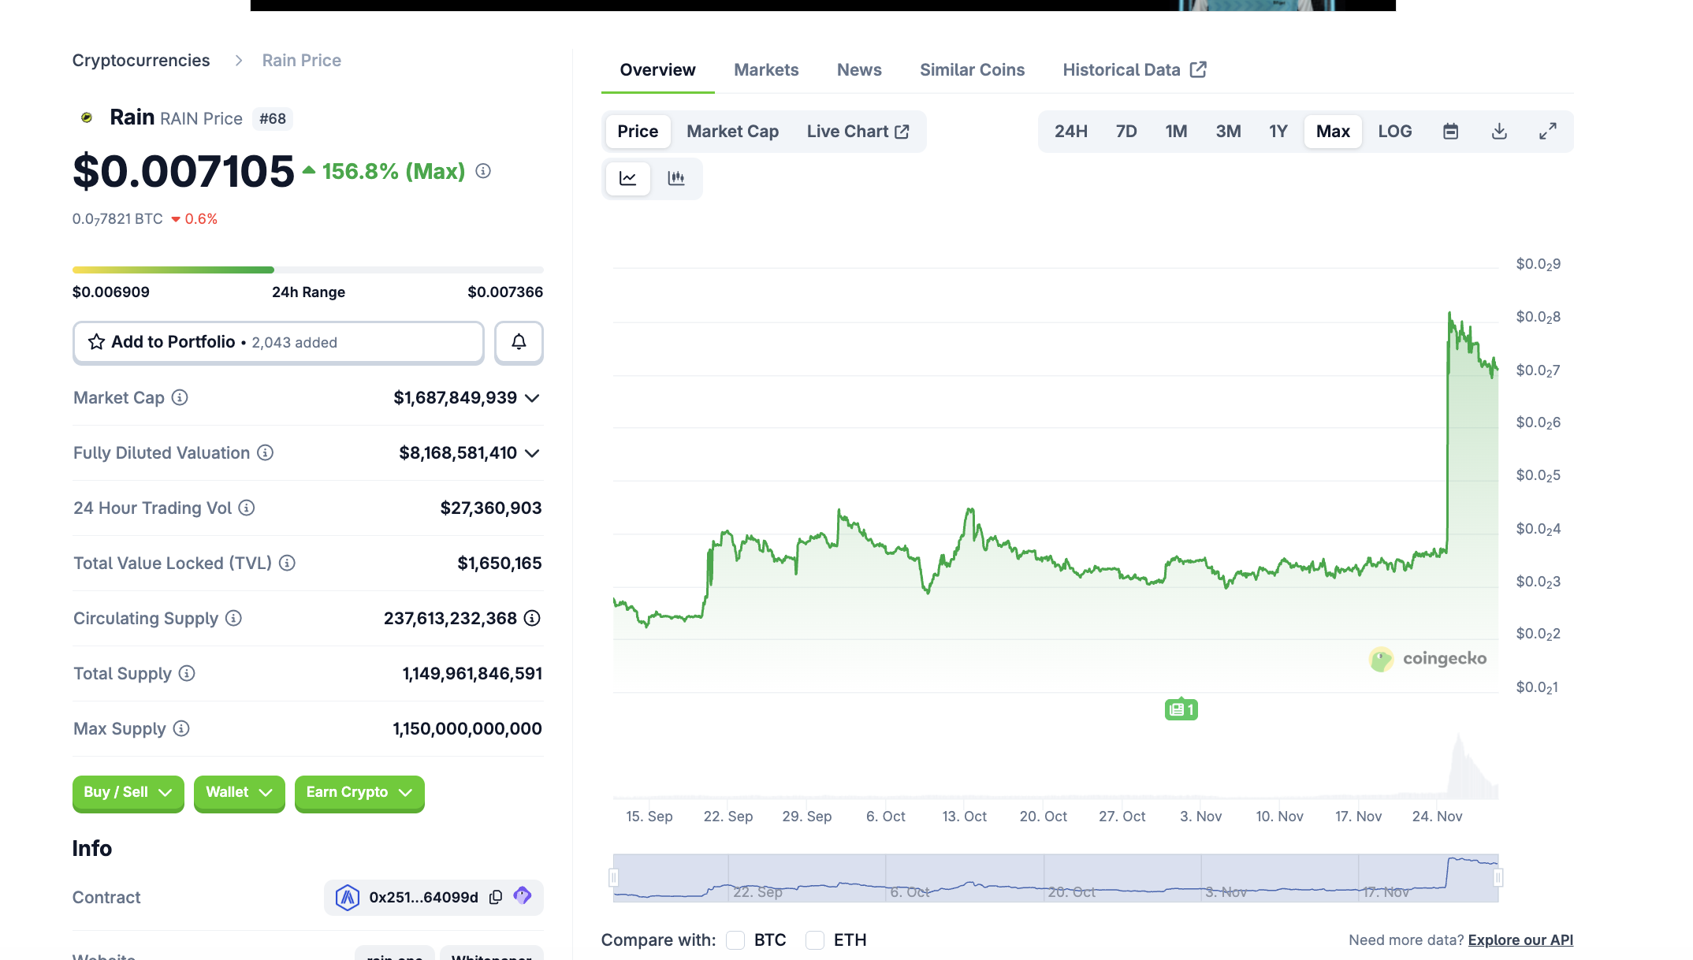Click Add to Portfolio button
The image size is (1693, 960).
point(278,342)
